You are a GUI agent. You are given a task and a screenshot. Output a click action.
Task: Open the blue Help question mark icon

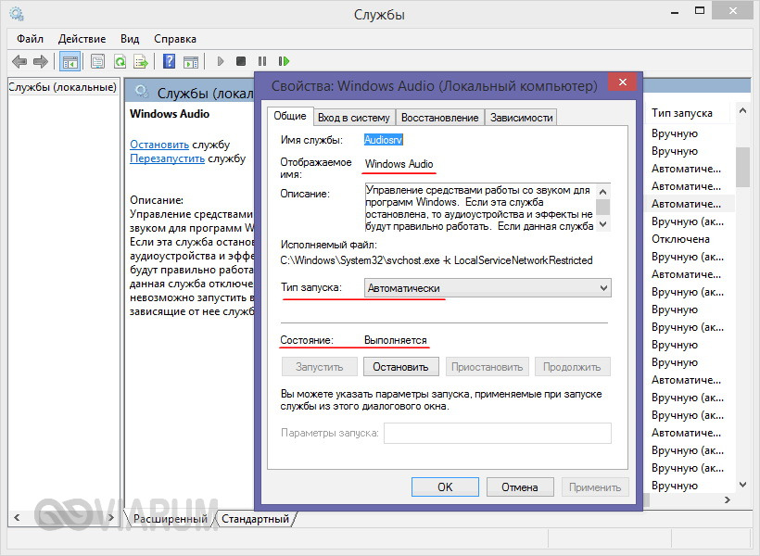(x=170, y=62)
